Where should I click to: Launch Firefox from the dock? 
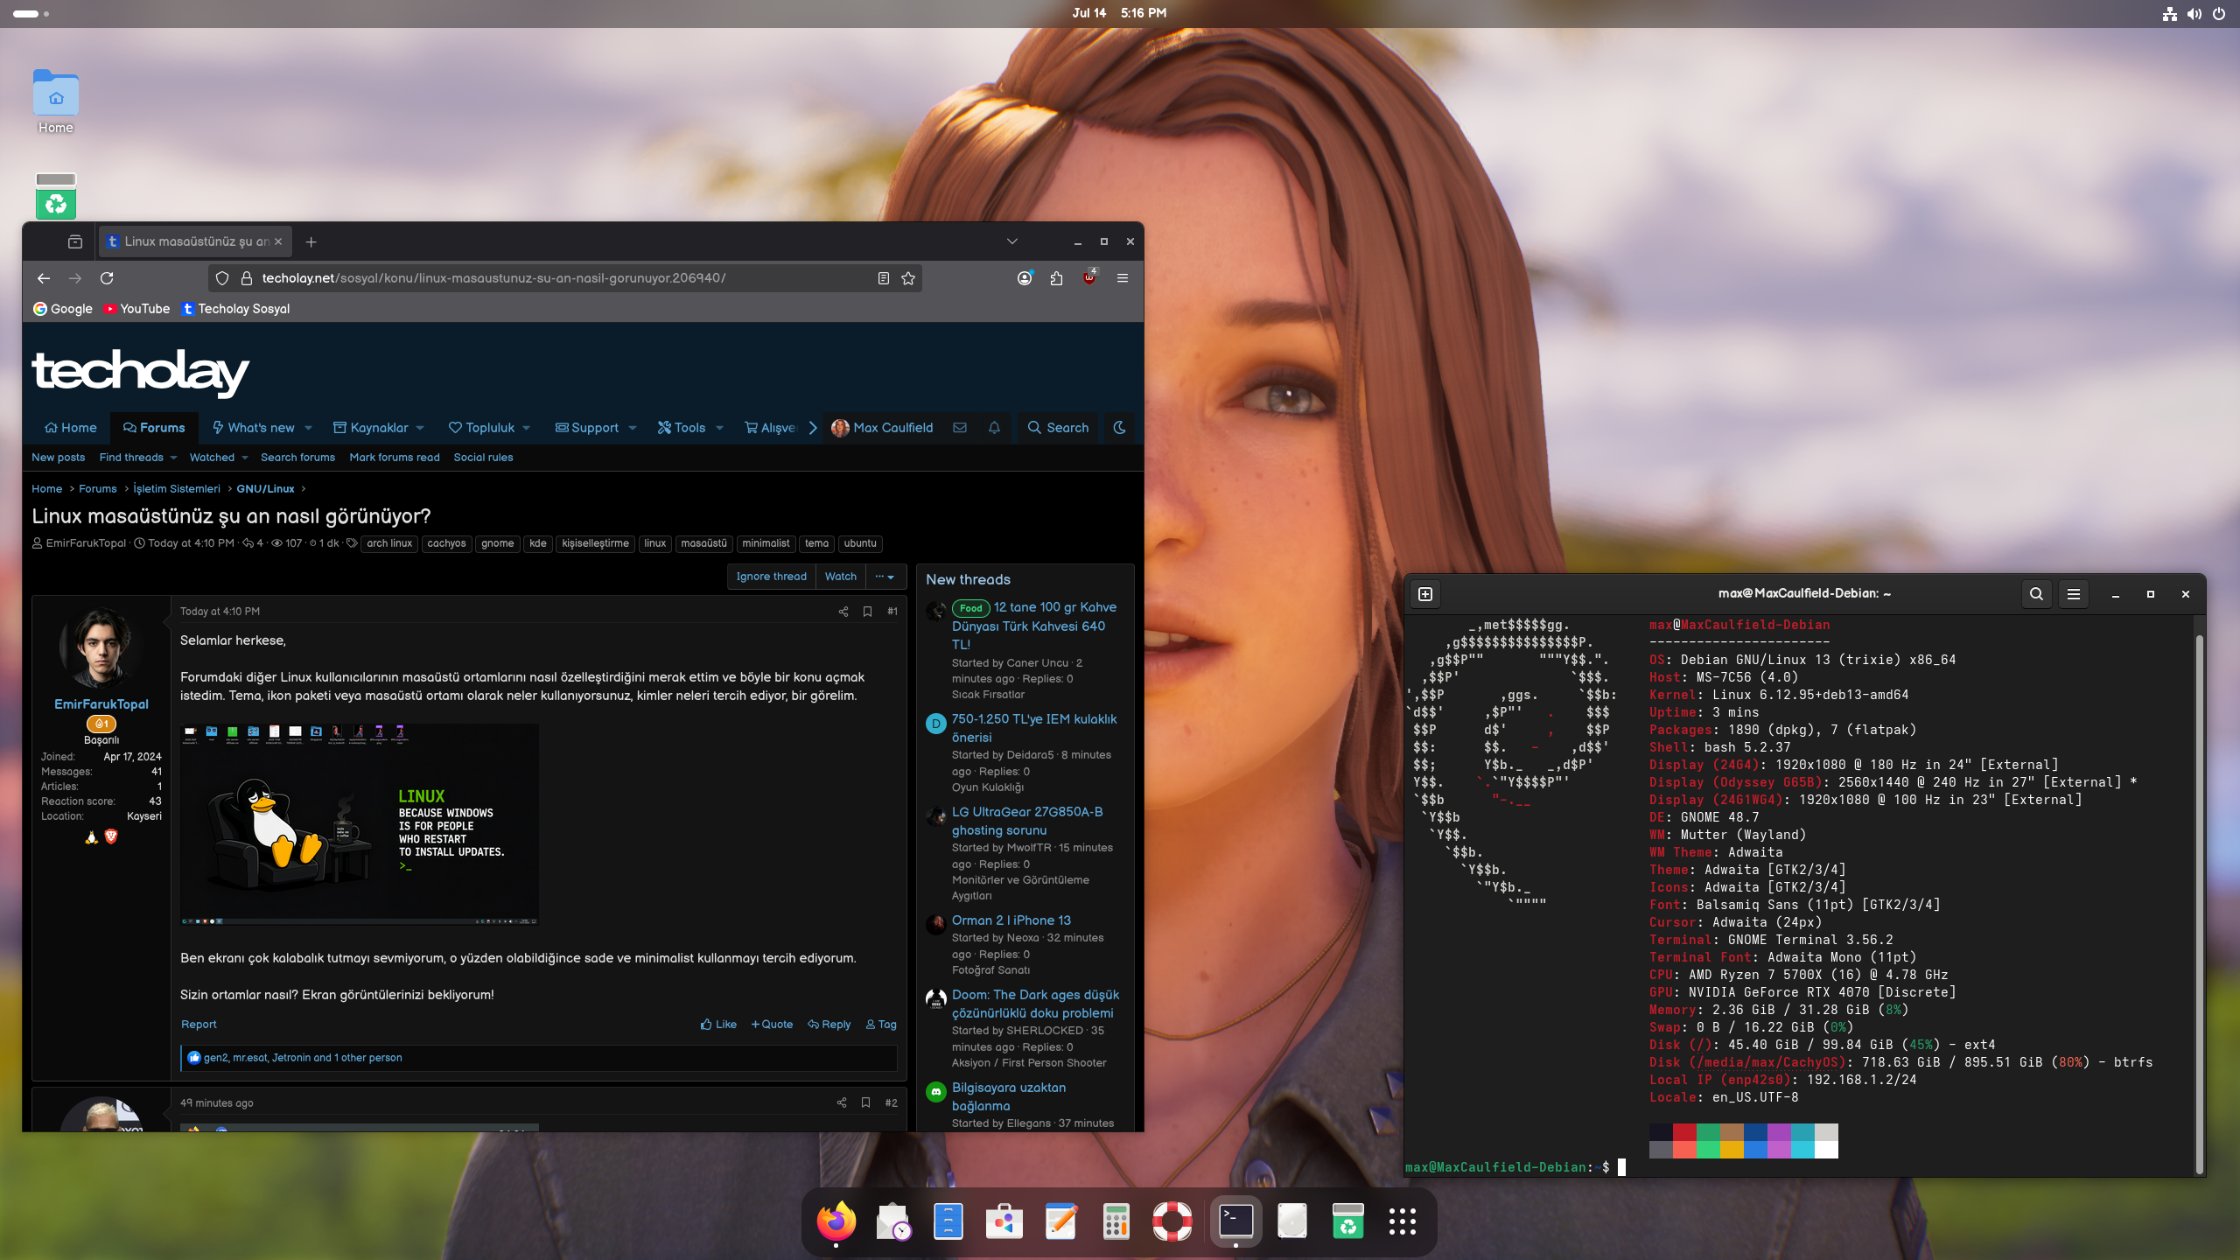(836, 1221)
